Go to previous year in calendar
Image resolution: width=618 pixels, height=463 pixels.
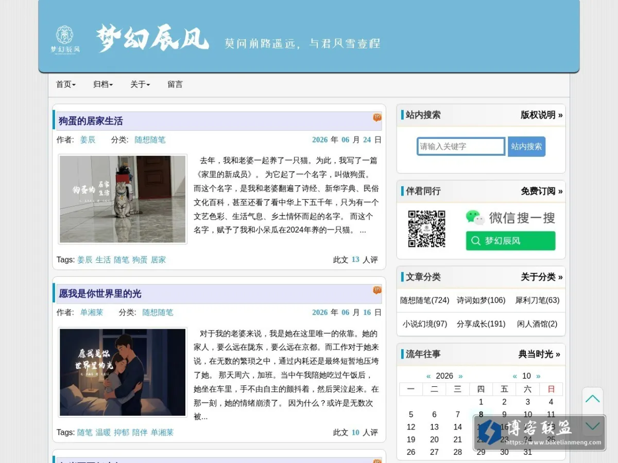(x=428, y=376)
